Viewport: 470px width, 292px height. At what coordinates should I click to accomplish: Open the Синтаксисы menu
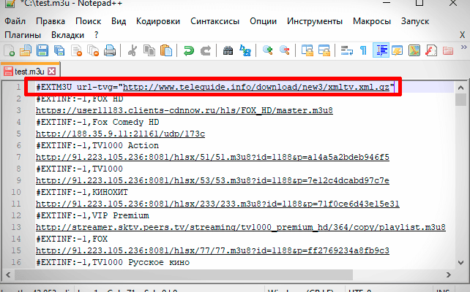click(215, 21)
